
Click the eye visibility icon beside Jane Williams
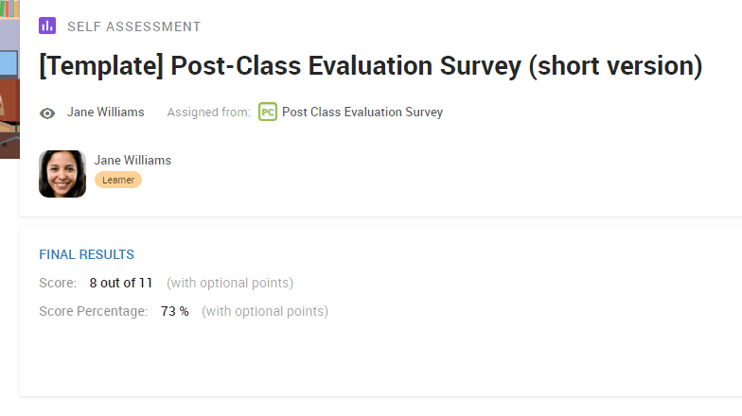[x=47, y=113]
